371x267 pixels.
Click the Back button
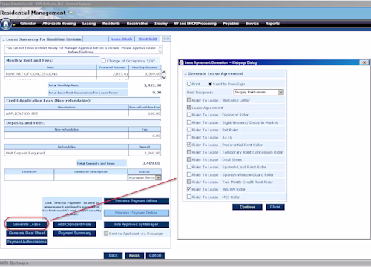click(x=113, y=255)
